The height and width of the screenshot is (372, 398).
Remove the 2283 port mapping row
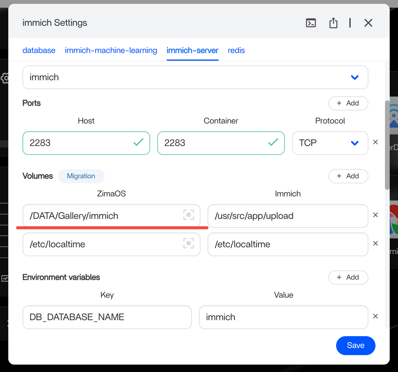click(375, 142)
